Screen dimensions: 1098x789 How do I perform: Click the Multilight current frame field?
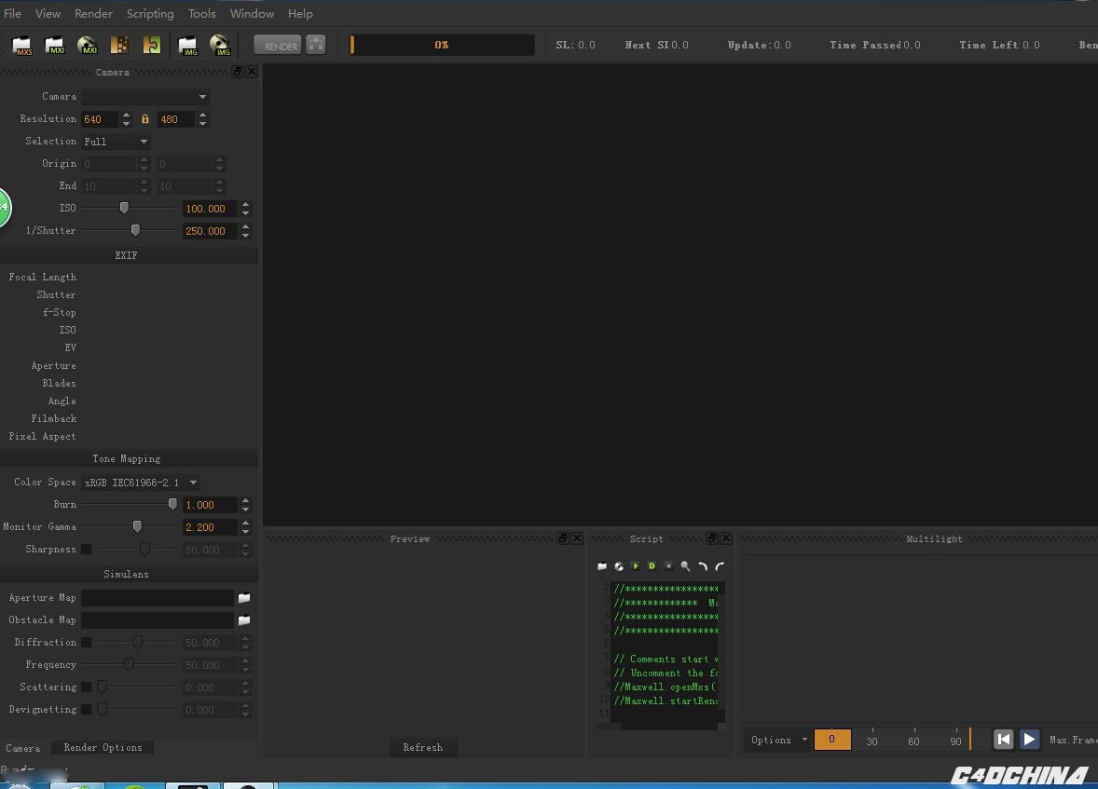click(x=832, y=740)
